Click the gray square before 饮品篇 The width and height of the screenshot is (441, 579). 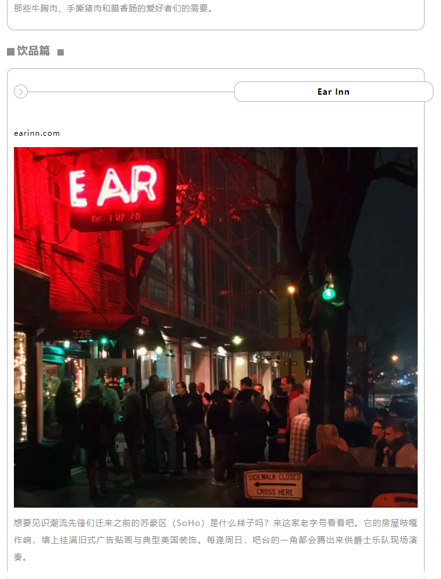(10, 52)
